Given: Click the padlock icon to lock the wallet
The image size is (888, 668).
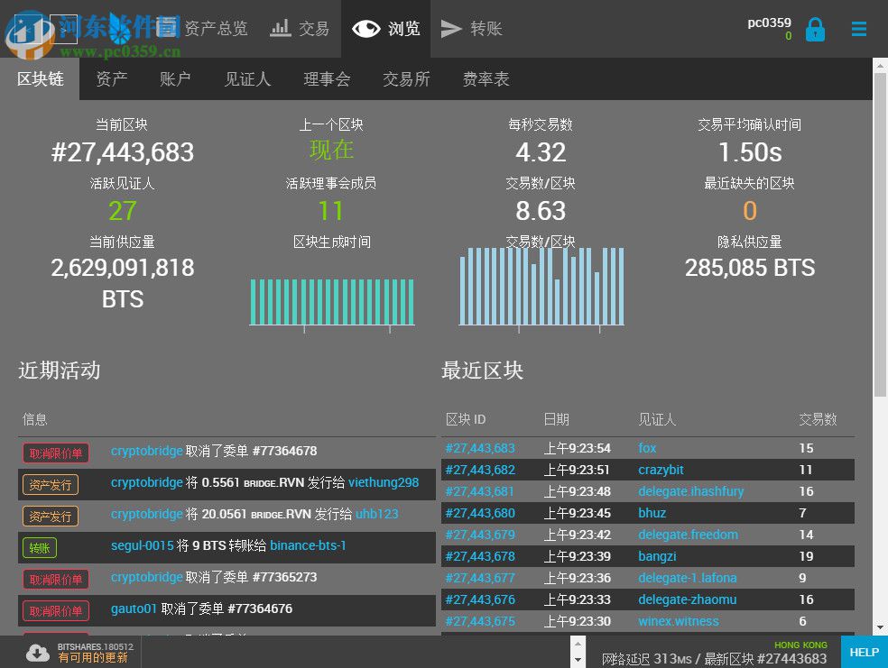Looking at the screenshot, I should (815, 28).
